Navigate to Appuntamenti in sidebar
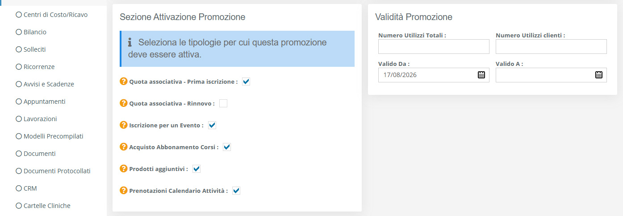 pyautogui.click(x=41, y=102)
